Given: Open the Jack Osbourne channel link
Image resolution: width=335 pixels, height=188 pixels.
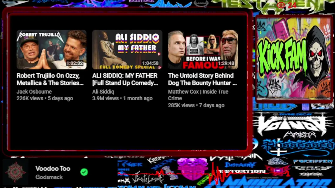Looking at the screenshot, I should point(34,92).
